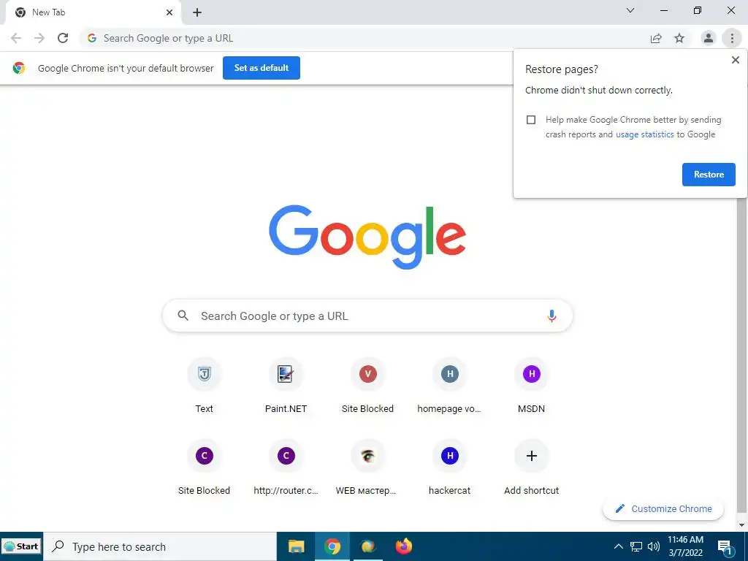Bookmark this tab with star icon
Viewport: 748px width, 561px height.
[679, 38]
